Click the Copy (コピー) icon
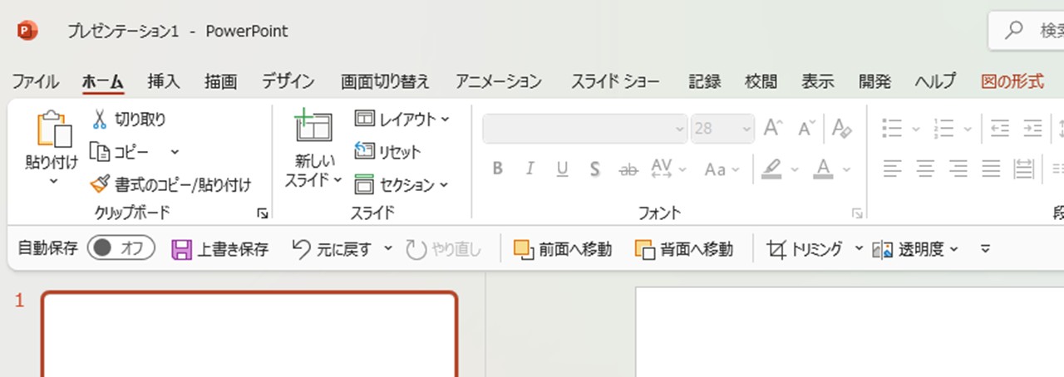This screenshot has width=1064, height=377. (100, 152)
